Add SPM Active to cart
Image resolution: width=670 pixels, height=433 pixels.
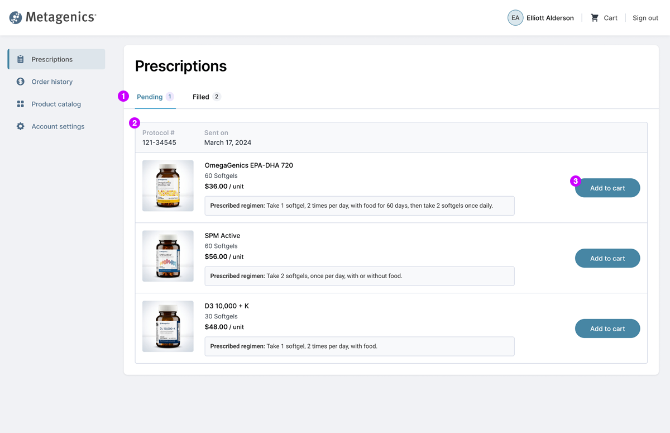pos(607,259)
